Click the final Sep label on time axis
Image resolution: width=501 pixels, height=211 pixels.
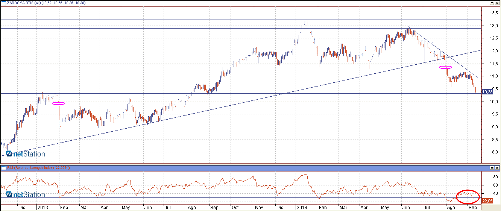pos(472,208)
